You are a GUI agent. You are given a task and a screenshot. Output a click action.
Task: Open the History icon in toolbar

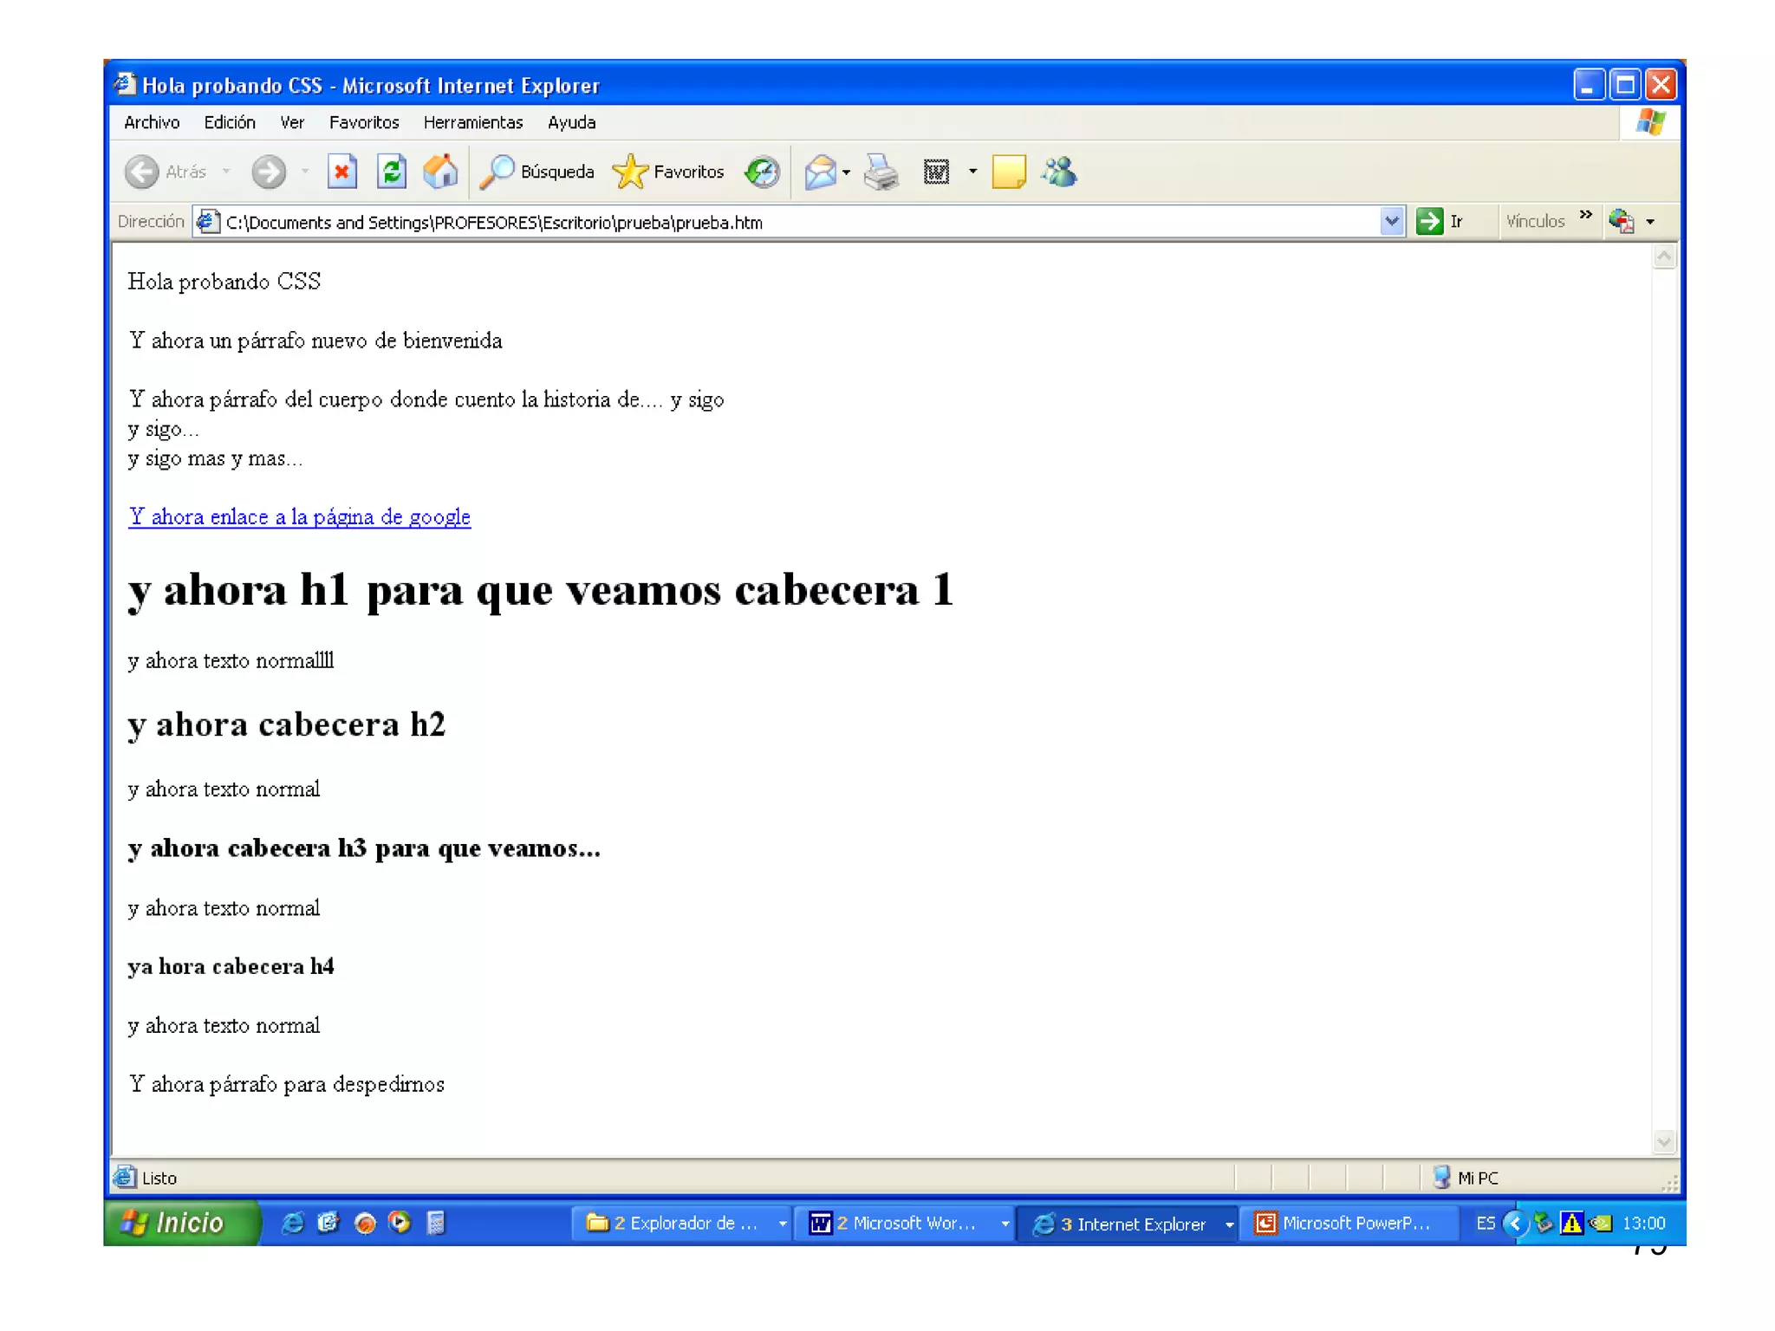[x=762, y=172]
